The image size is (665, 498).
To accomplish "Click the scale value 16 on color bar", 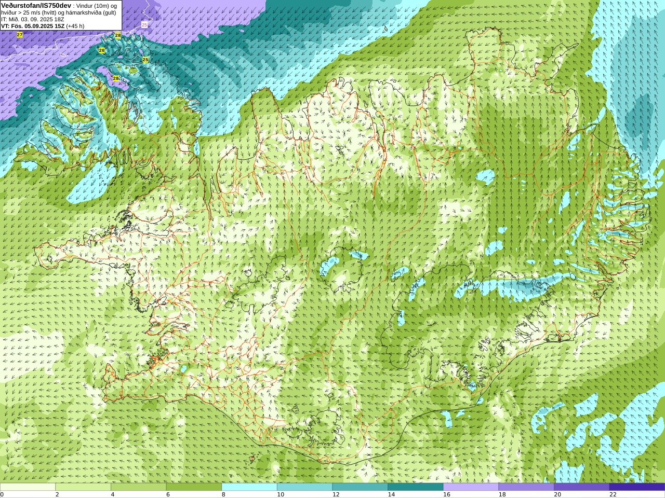I will pyautogui.click(x=447, y=494).
